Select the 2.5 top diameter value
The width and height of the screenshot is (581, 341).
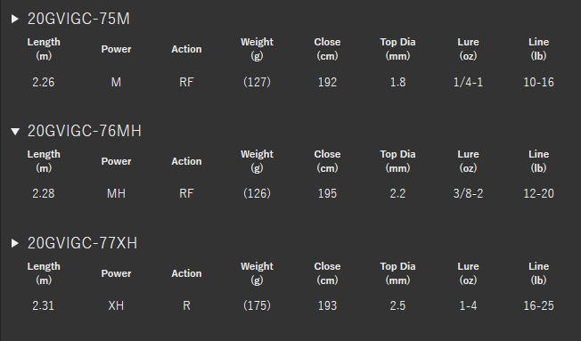coord(397,305)
